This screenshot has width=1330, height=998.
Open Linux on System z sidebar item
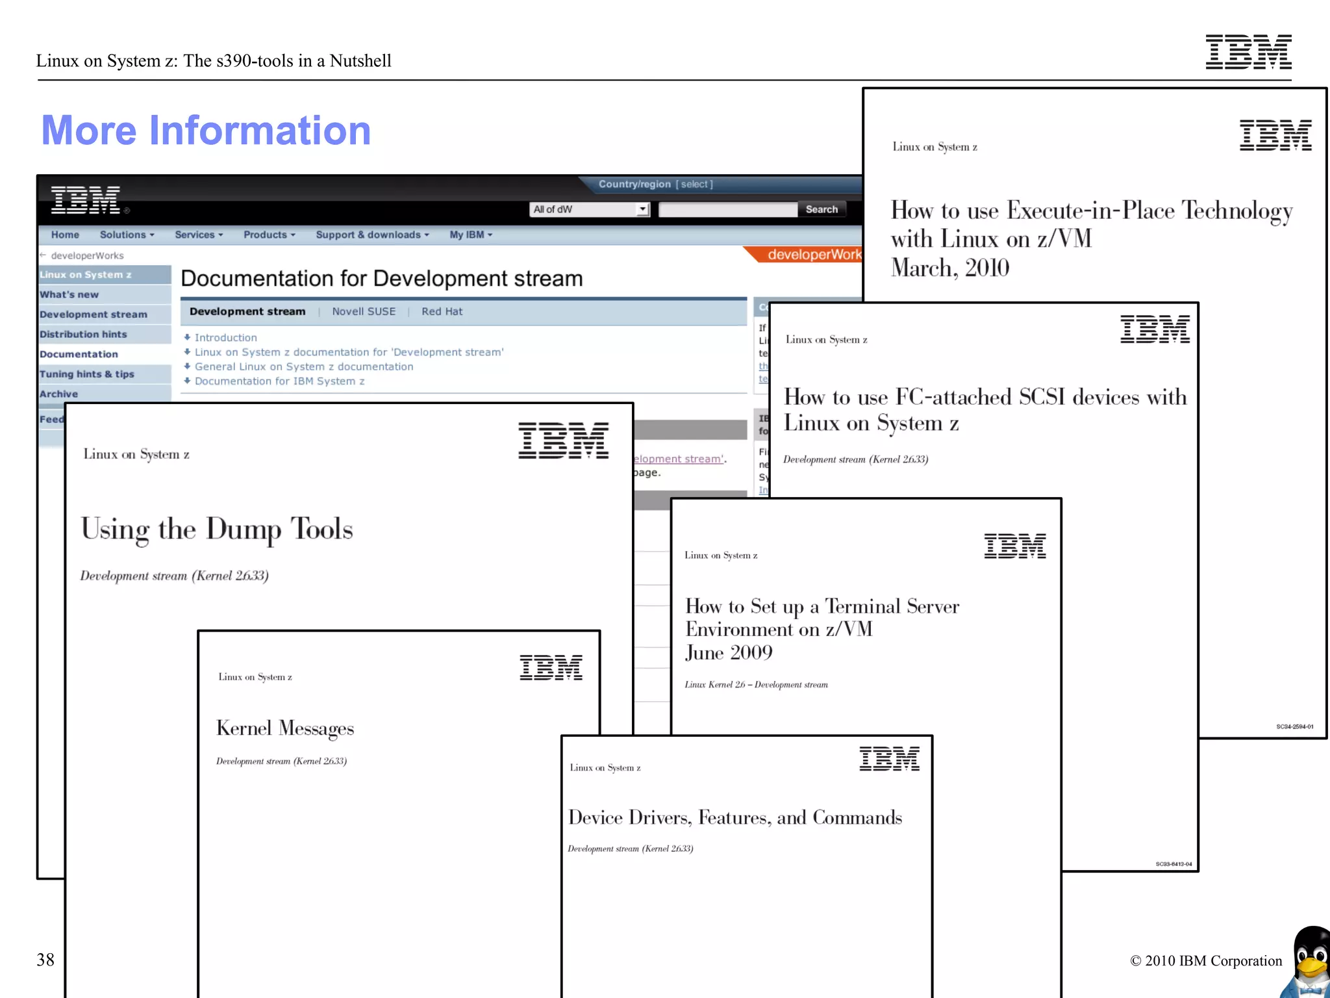pos(105,275)
